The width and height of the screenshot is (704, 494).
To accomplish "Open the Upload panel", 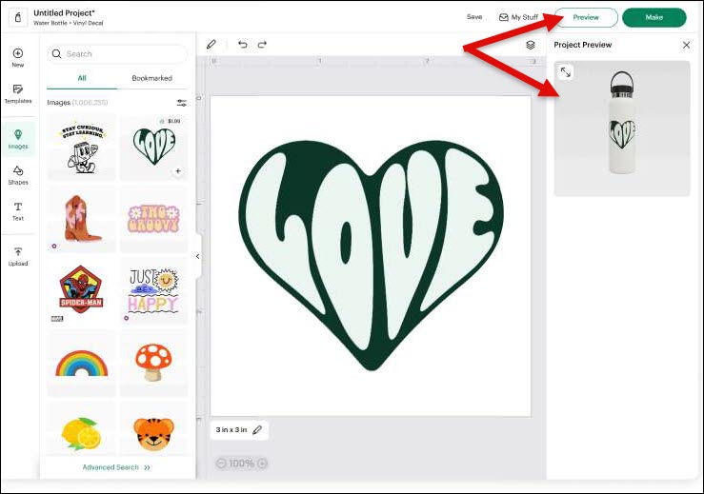I will pos(17,256).
